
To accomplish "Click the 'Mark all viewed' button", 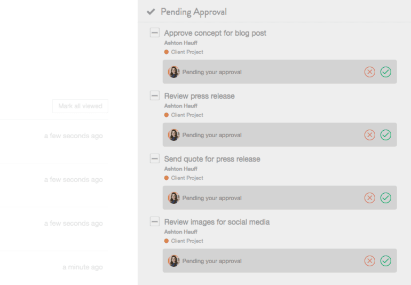I will [80, 106].
